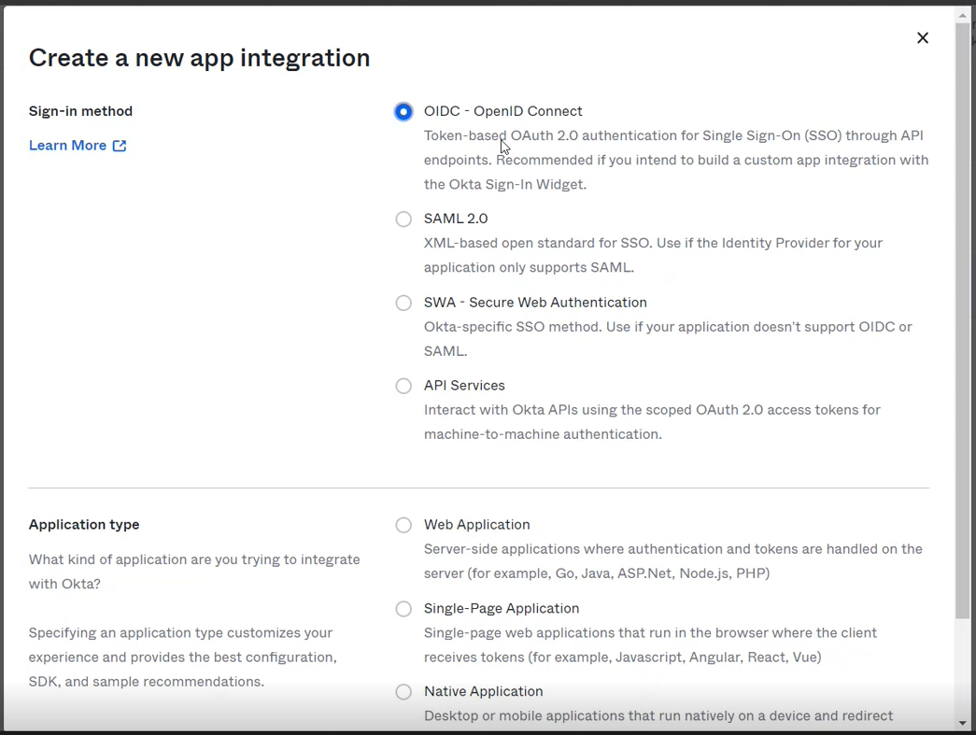Click the empty scrollbar track below the thumb
Image resolution: width=976 pixels, height=735 pixels.
[963, 668]
